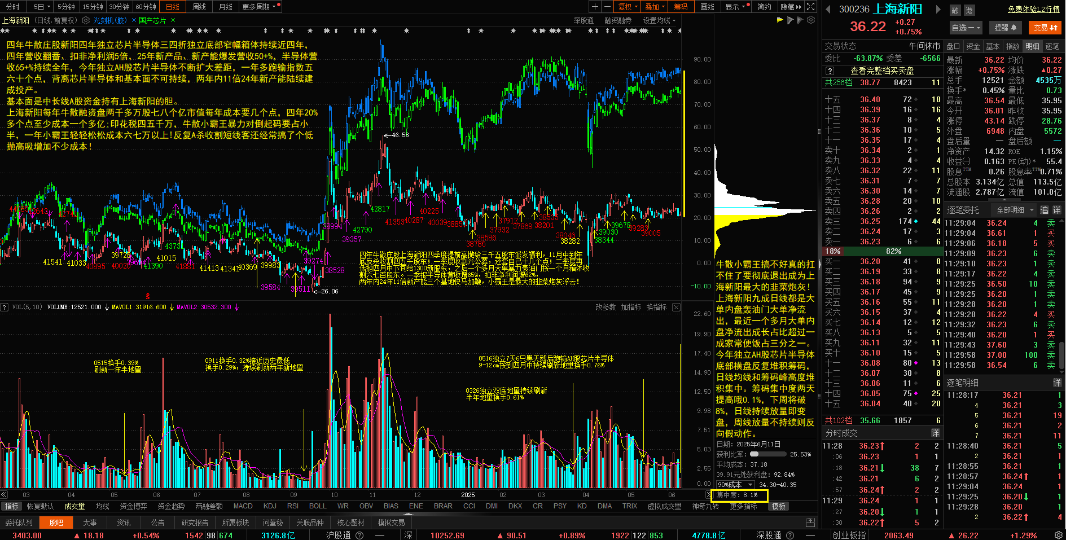
Task: Enable the 均线 indicator
Action: [x=102, y=506]
